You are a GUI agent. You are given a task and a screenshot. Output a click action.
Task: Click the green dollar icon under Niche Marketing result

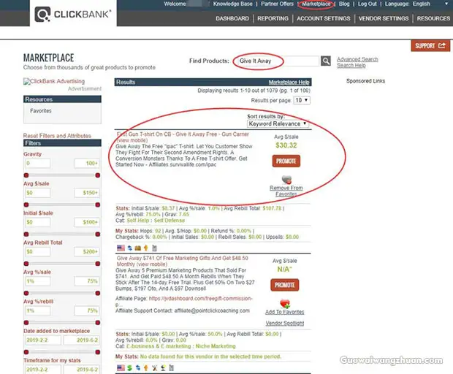tap(129, 367)
